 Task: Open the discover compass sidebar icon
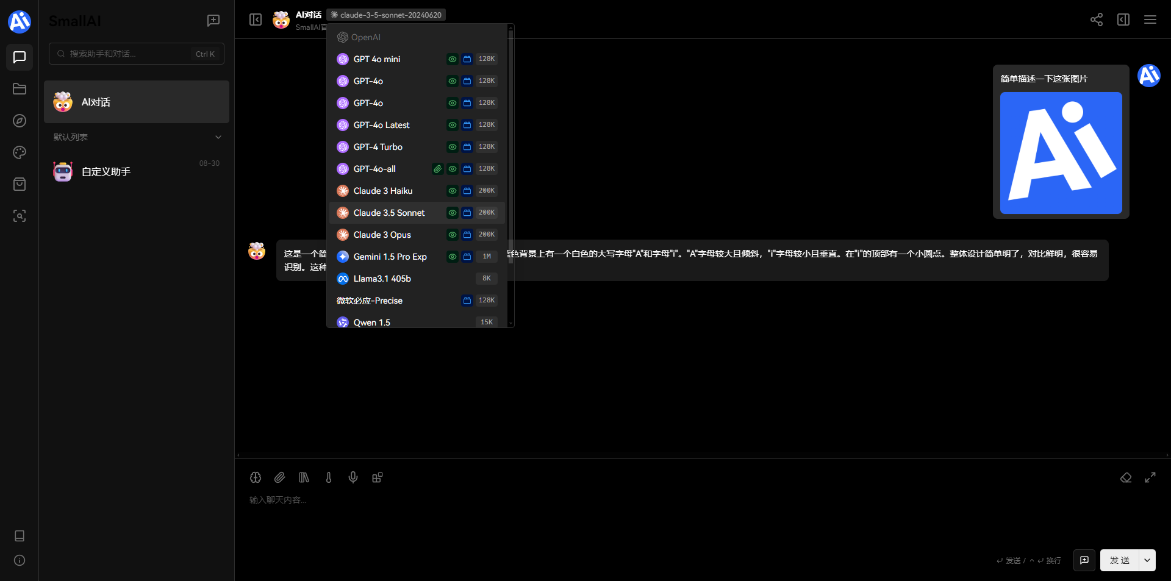pos(20,121)
